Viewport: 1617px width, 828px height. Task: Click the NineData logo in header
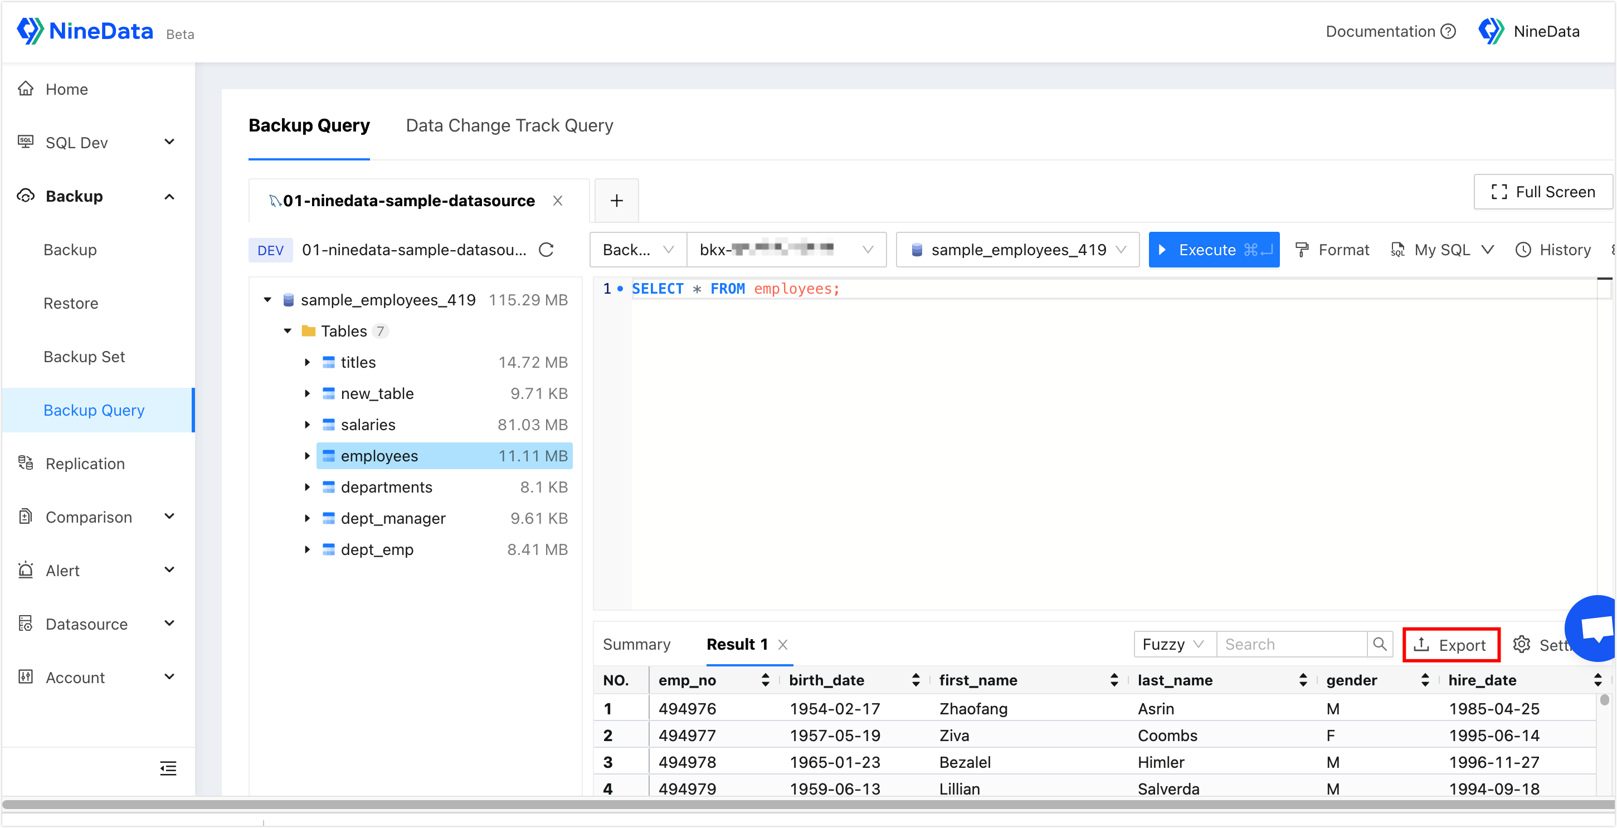click(85, 31)
